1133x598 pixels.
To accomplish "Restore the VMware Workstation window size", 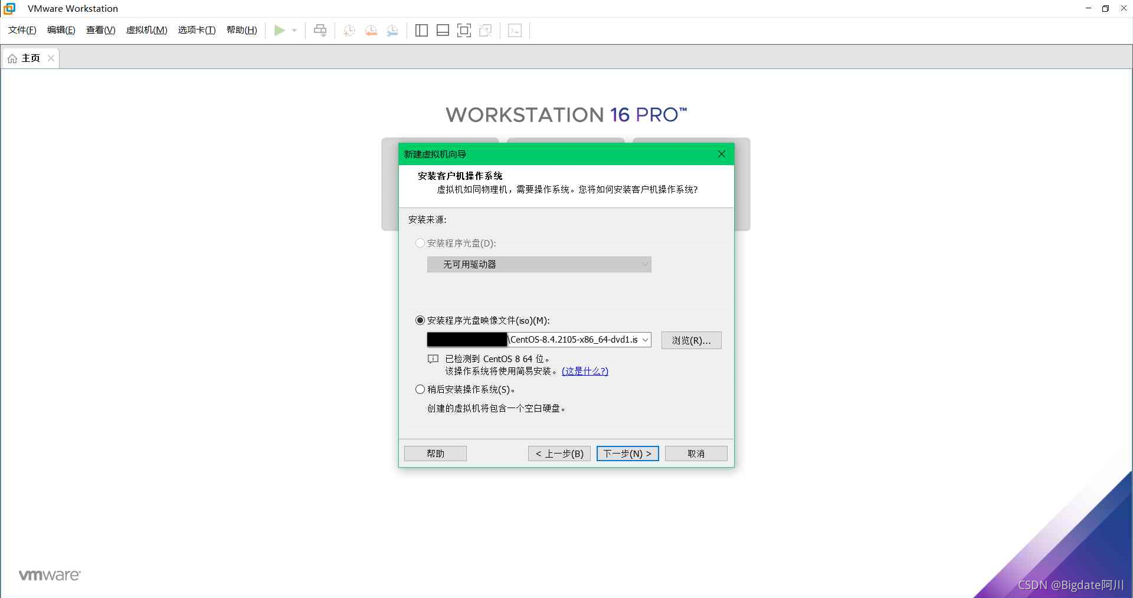I will tap(1105, 8).
